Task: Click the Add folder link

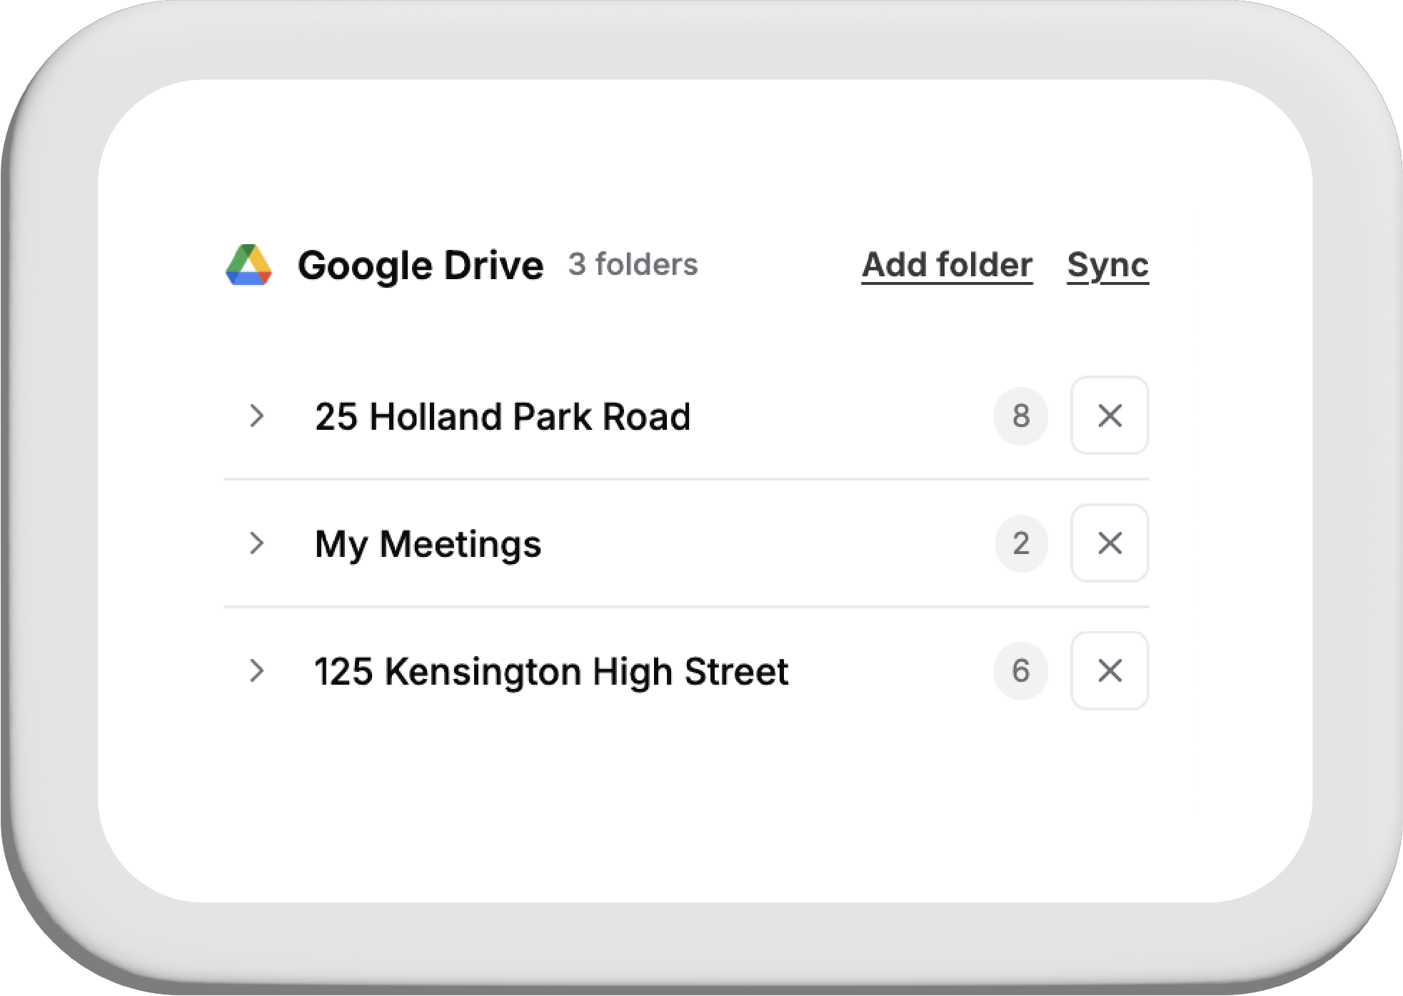Action: point(946,265)
